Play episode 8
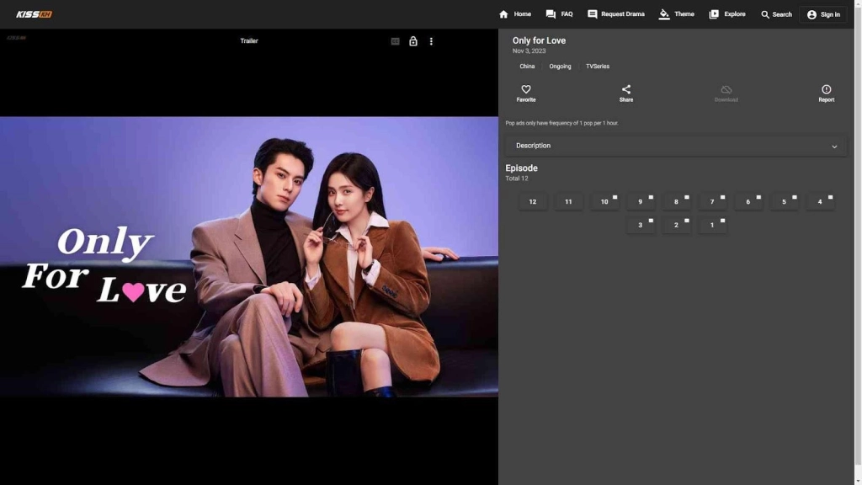862x485 pixels. click(x=676, y=202)
